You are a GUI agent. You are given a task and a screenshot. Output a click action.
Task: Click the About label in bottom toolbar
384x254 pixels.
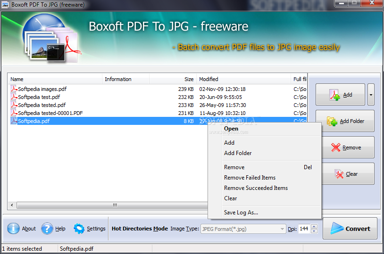[29, 229]
